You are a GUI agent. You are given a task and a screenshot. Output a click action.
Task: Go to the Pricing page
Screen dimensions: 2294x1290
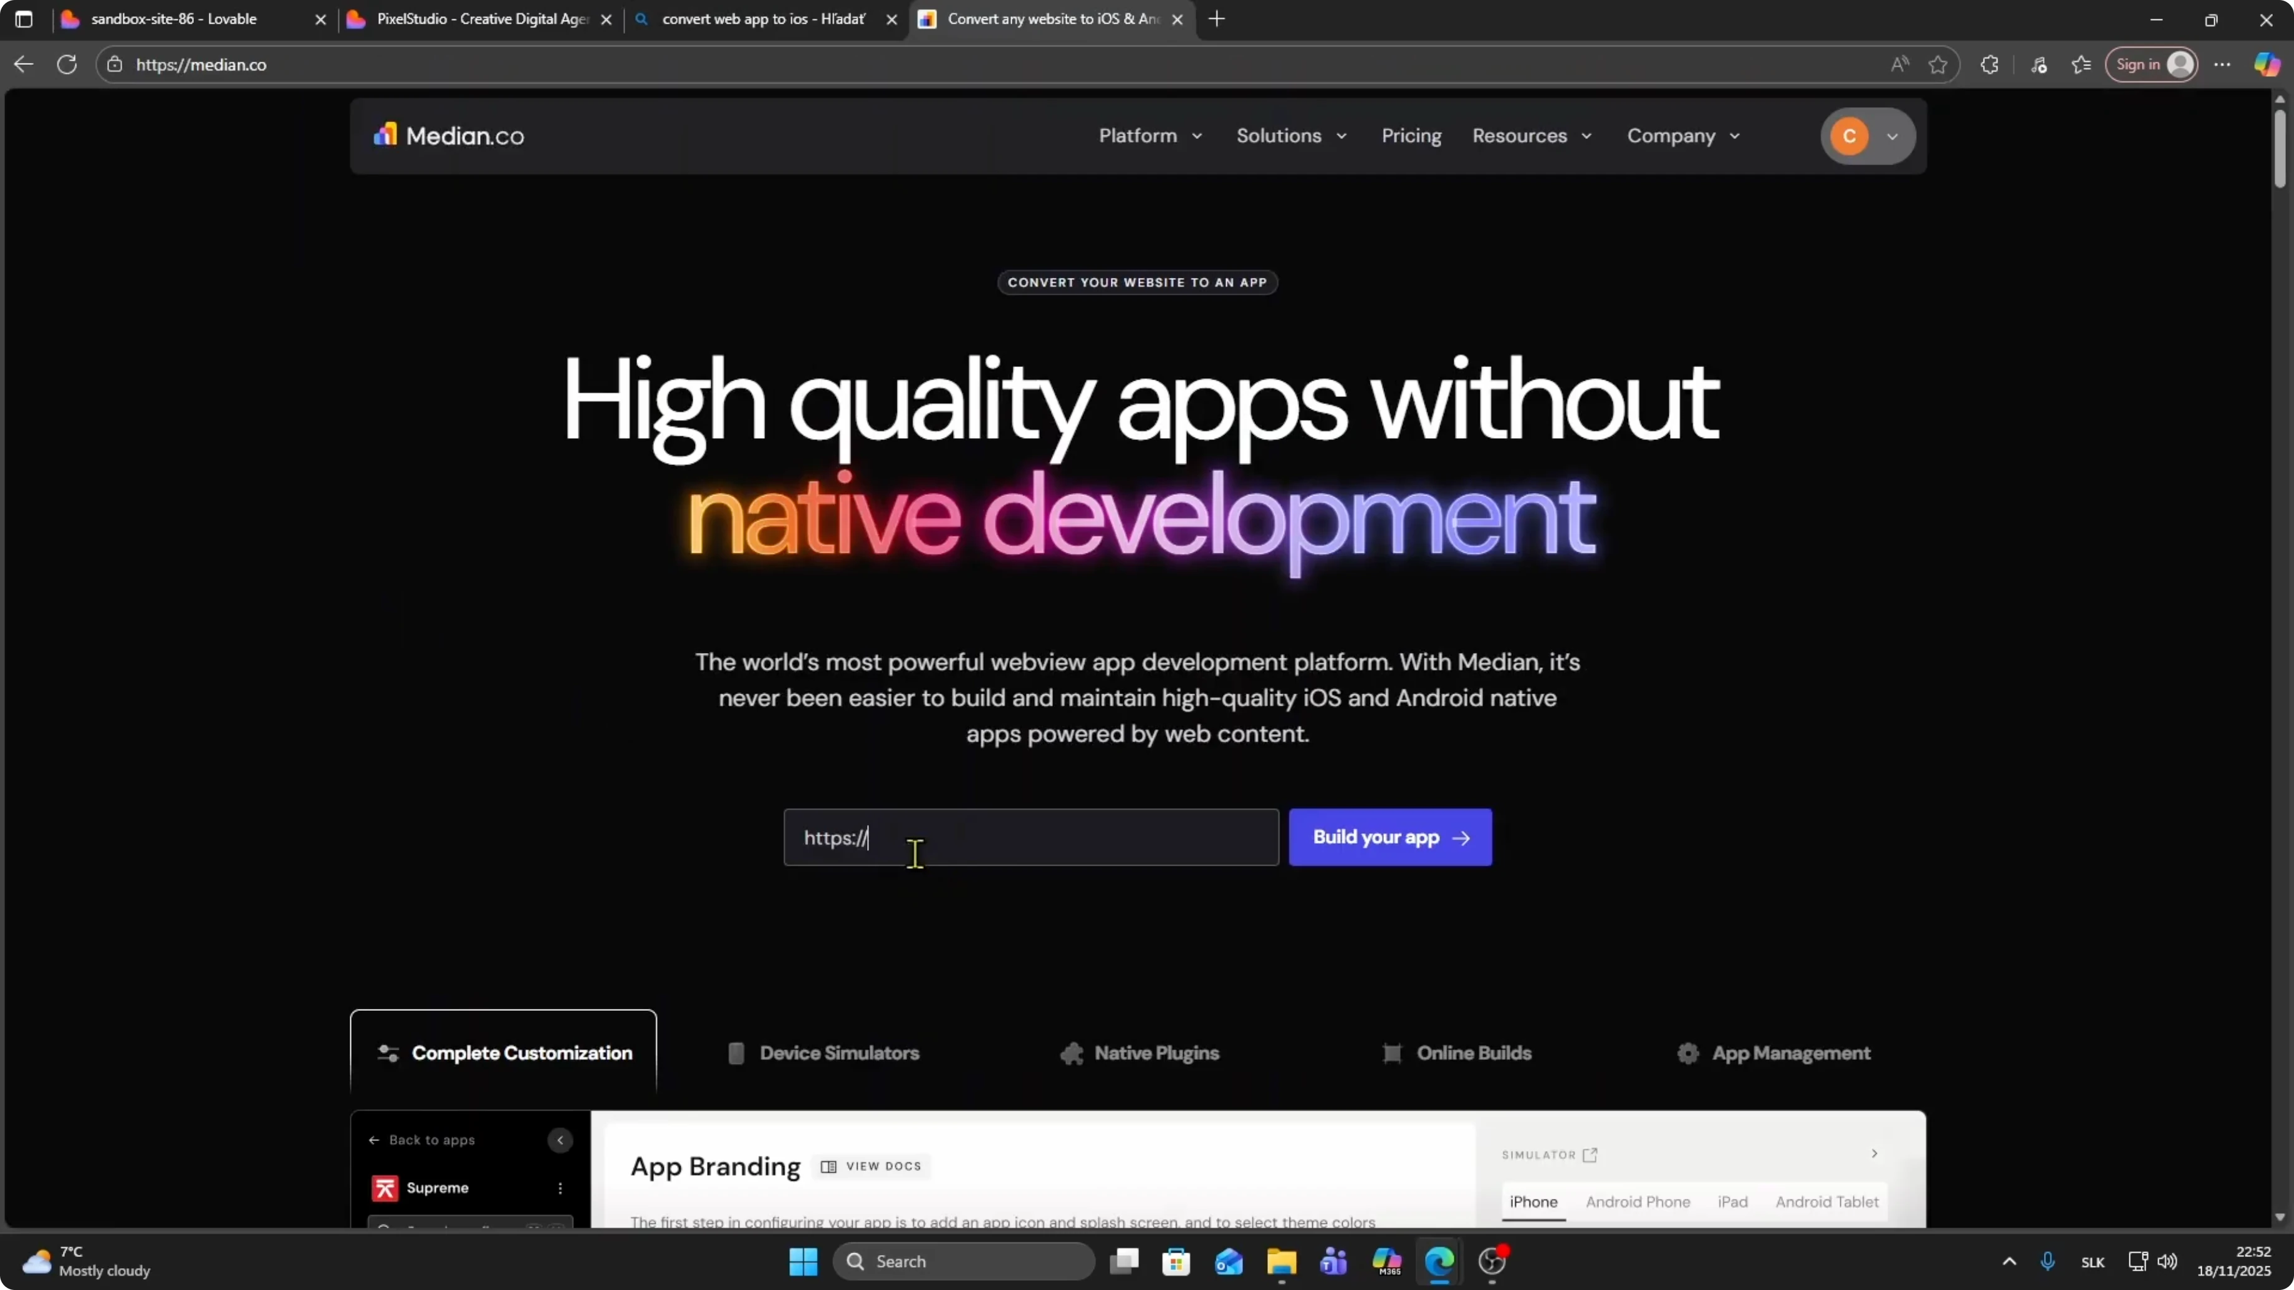tap(1411, 135)
